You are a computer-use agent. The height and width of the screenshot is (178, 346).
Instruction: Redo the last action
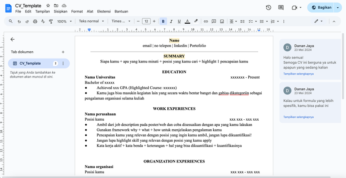[x=27, y=22]
